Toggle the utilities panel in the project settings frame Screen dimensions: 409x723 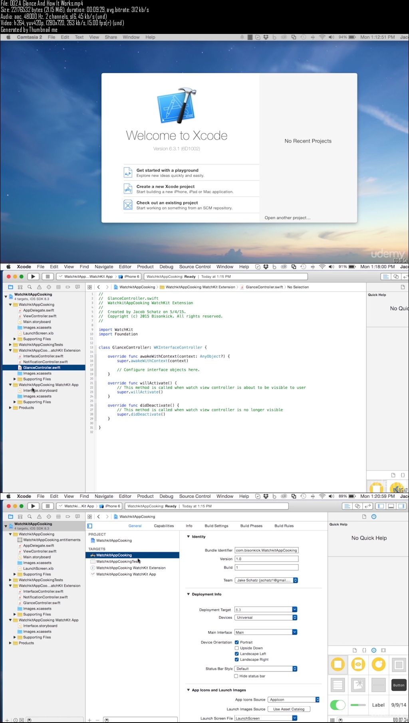(x=401, y=506)
